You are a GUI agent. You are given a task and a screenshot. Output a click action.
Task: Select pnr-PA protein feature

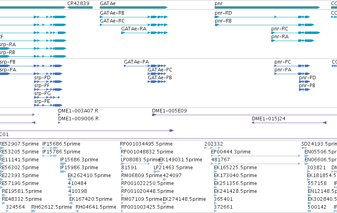click(292, 74)
